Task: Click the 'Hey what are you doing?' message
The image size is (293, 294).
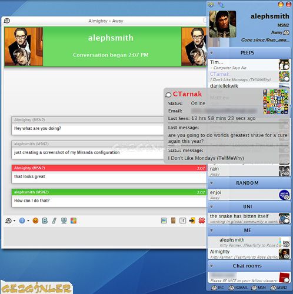Action: coord(38,128)
